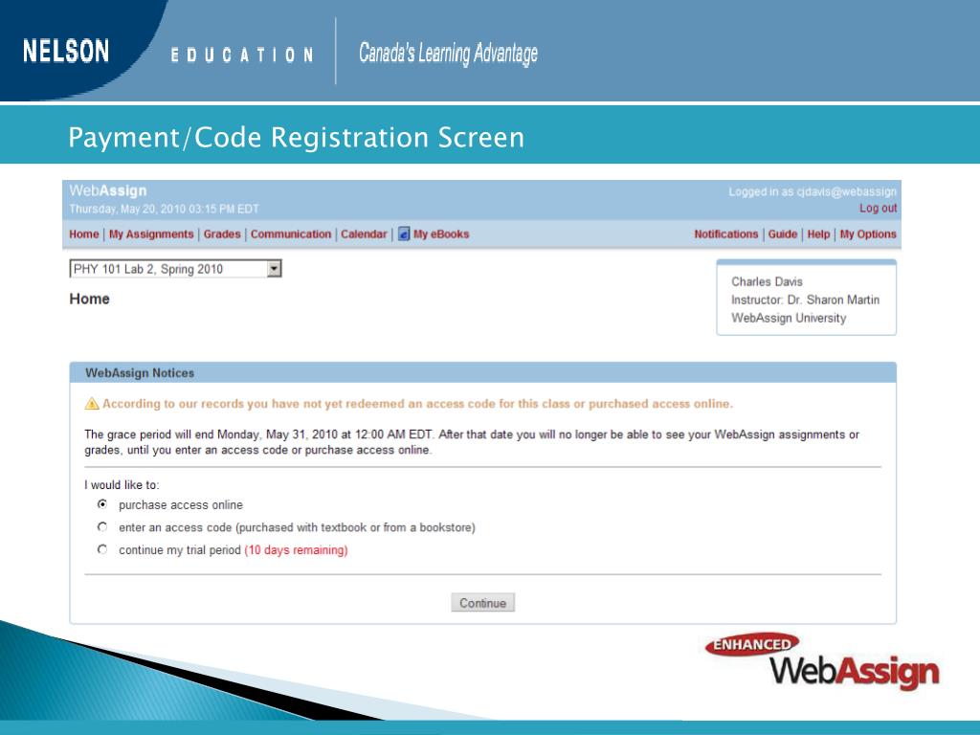Click the WebAssign Notices panel header
The width and height of the screenshot is (980, 735).
483,372
